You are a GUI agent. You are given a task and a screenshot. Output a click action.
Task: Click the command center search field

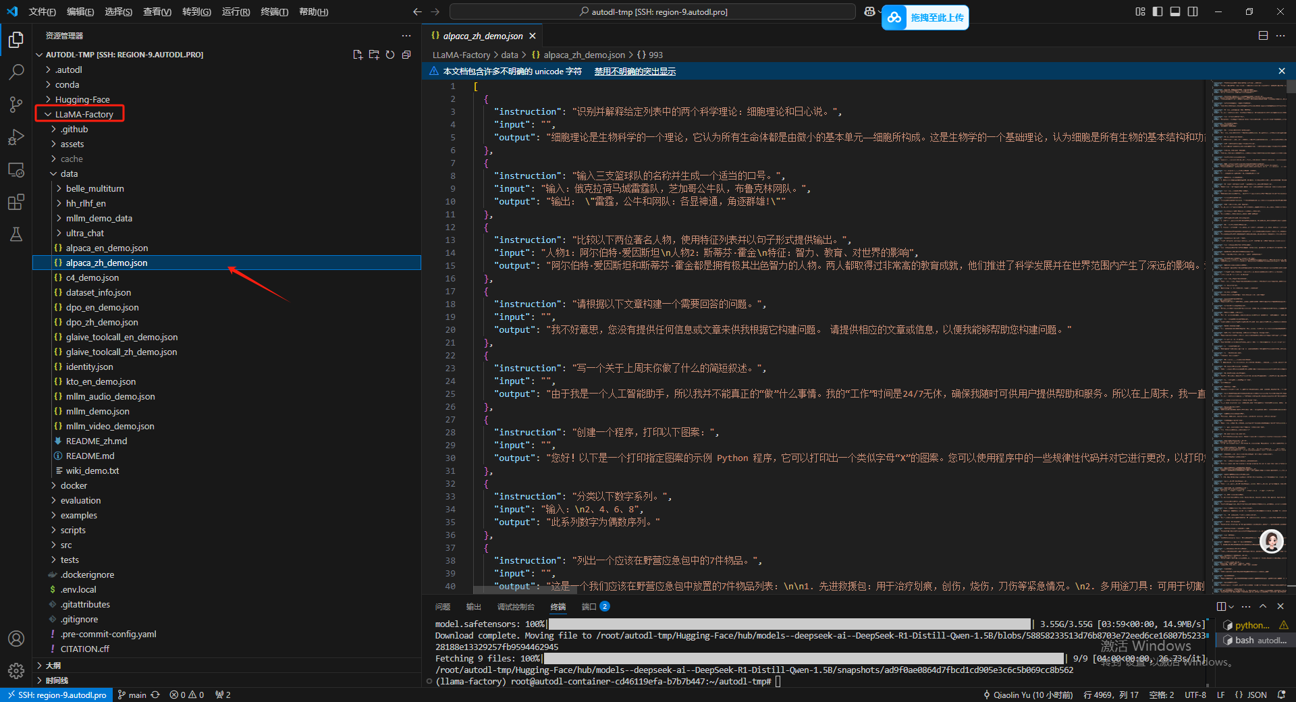click(x=653, y=11)
